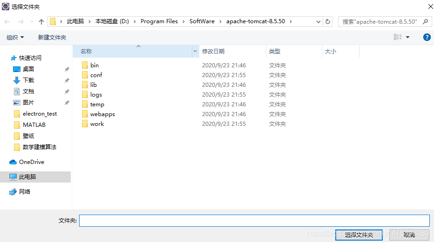
Task: Open 快速访问 in navigation pane
Action: tap(30, 58)
